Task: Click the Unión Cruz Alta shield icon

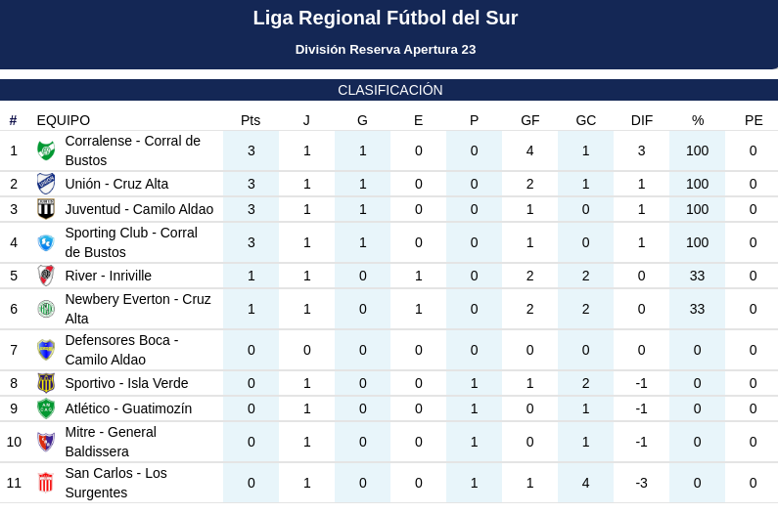Action: click(46, 184)
